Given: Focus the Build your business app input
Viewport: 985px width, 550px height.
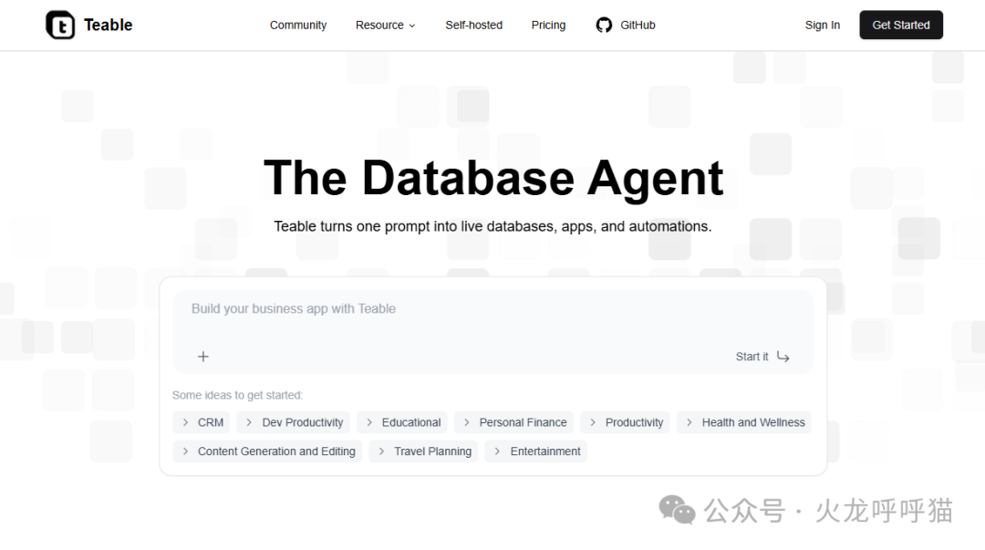Looking at the screenshot, I should [493, 331].
